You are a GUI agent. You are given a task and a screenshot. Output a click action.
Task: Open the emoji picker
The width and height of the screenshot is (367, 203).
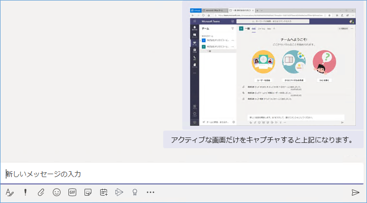[57, 192]
